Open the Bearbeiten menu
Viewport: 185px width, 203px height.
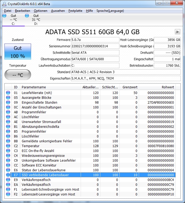pos(23,11)
